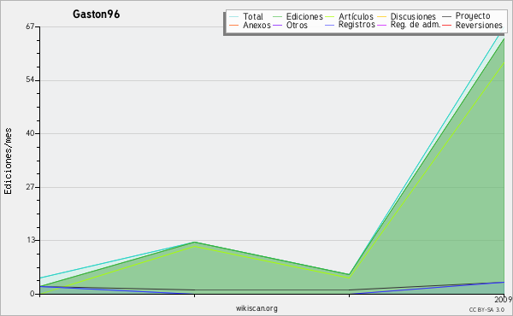Click the 'Discusiones' legend label
Viewport: 513px width, 316px height.
pyautogui.click(x=413, y=16)
